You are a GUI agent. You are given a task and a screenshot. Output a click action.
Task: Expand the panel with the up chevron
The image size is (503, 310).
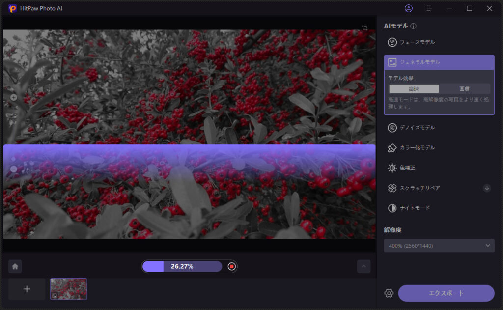(363, 266)
